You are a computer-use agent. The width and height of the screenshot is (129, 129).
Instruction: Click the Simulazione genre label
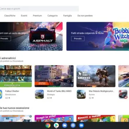click(x=10, y=95)
